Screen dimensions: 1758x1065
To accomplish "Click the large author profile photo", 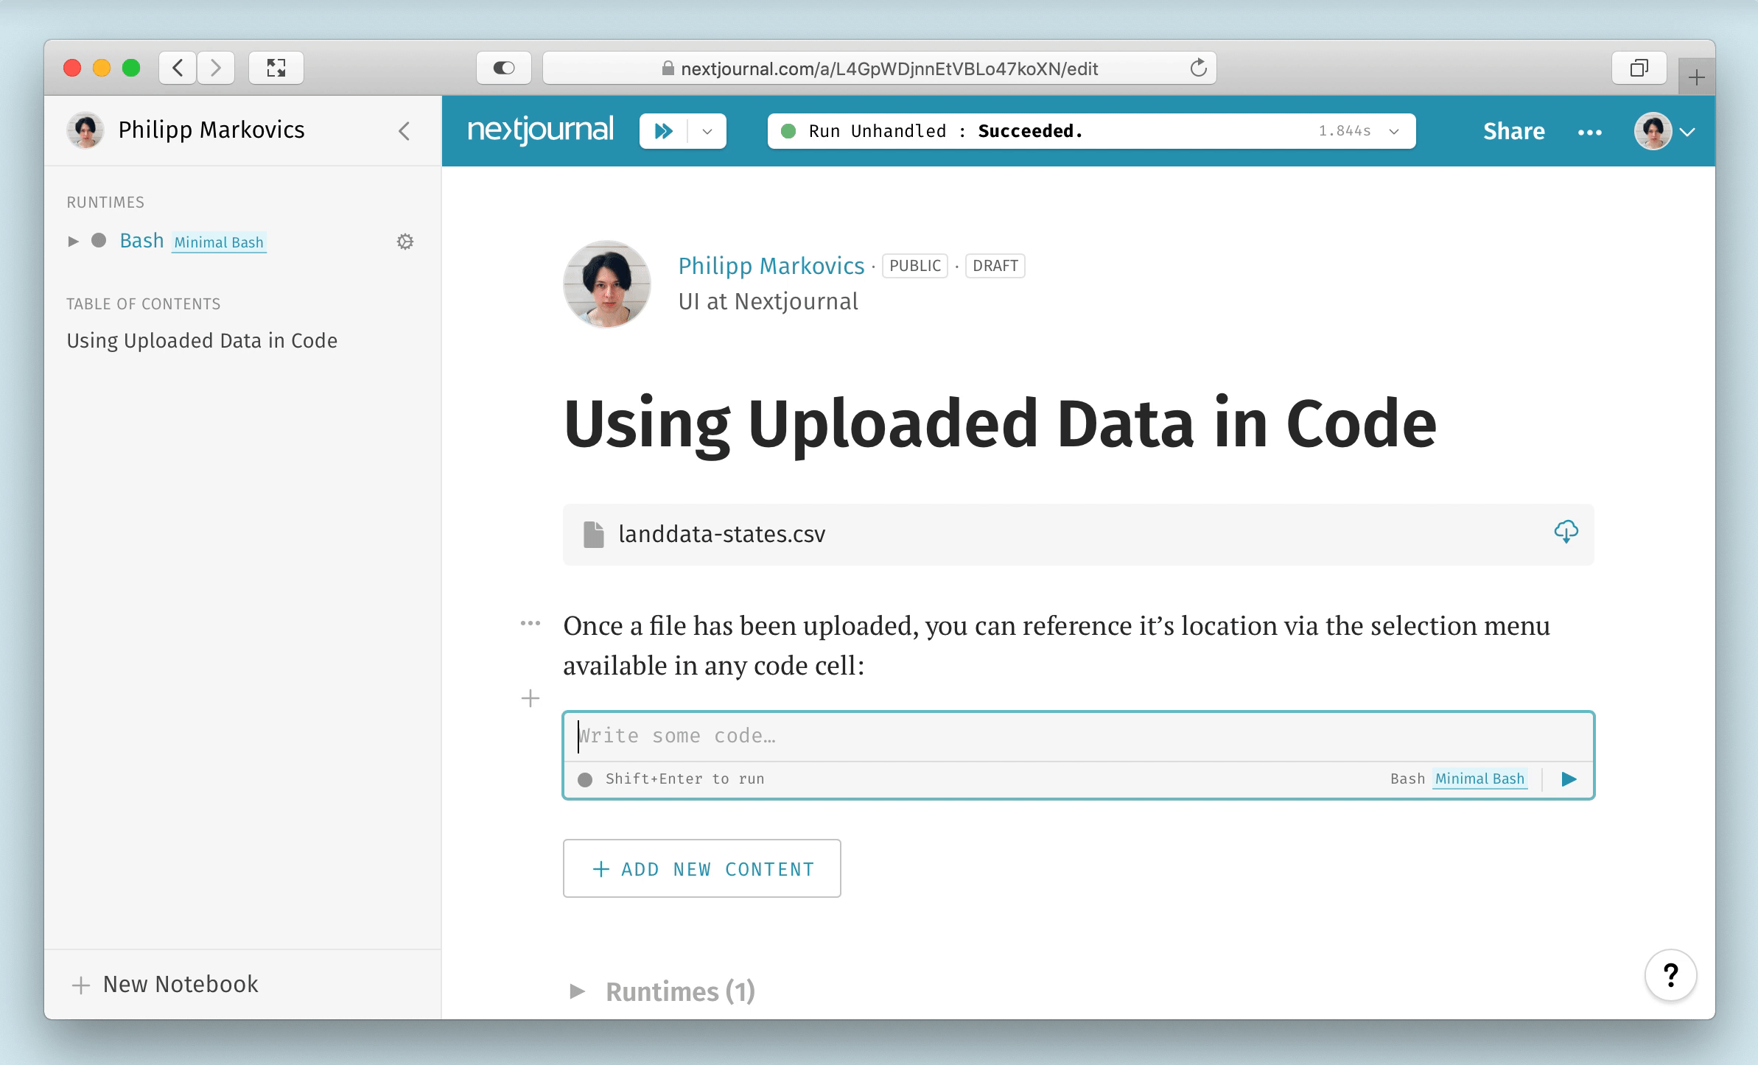I will pyautogui.click(x=607, y=284).
